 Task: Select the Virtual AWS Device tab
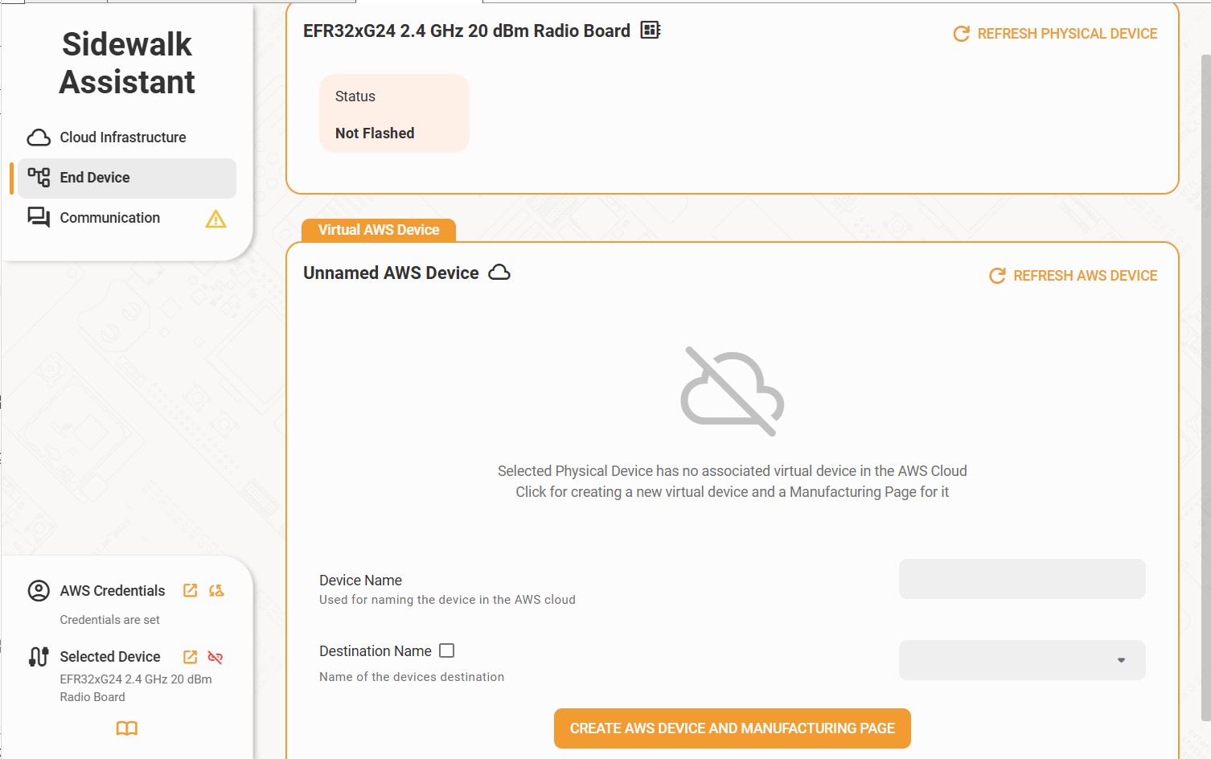pos(379,230)
